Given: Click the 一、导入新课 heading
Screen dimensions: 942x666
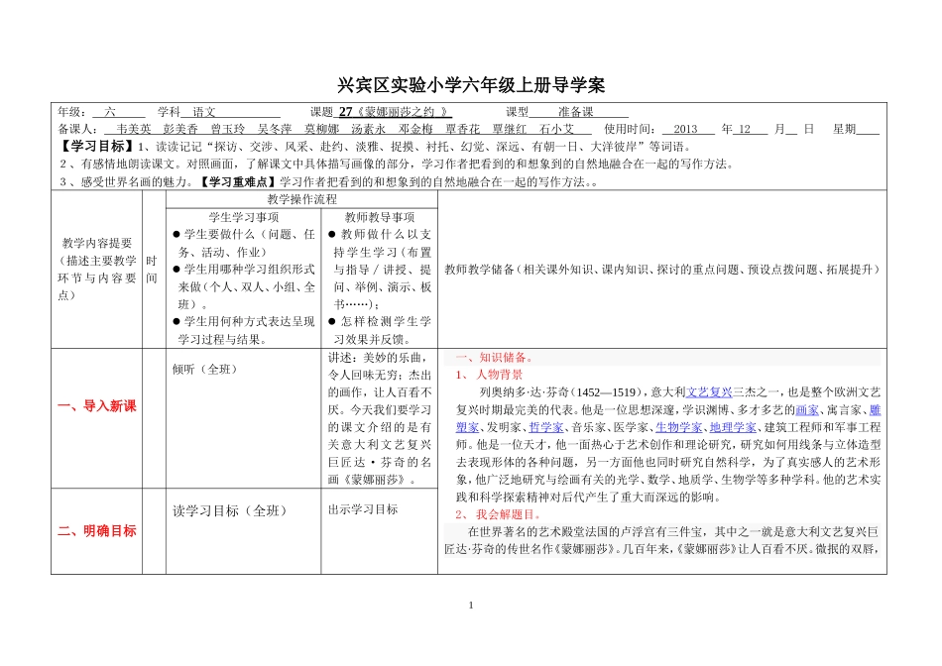Looking at the screenshot, I should point(97,406).
